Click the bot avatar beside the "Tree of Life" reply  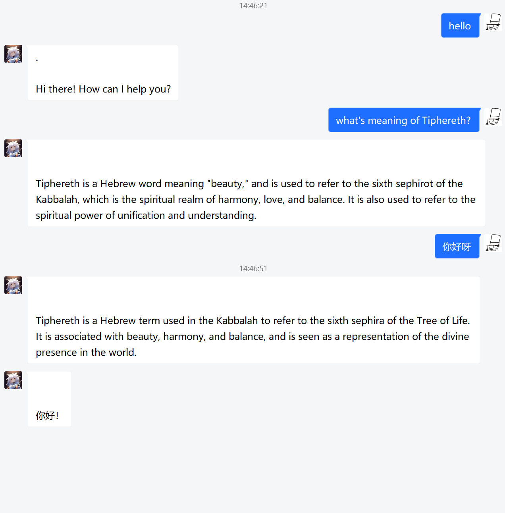(13, 285)
